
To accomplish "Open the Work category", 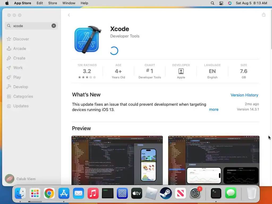I will click(x=15, y=68).
